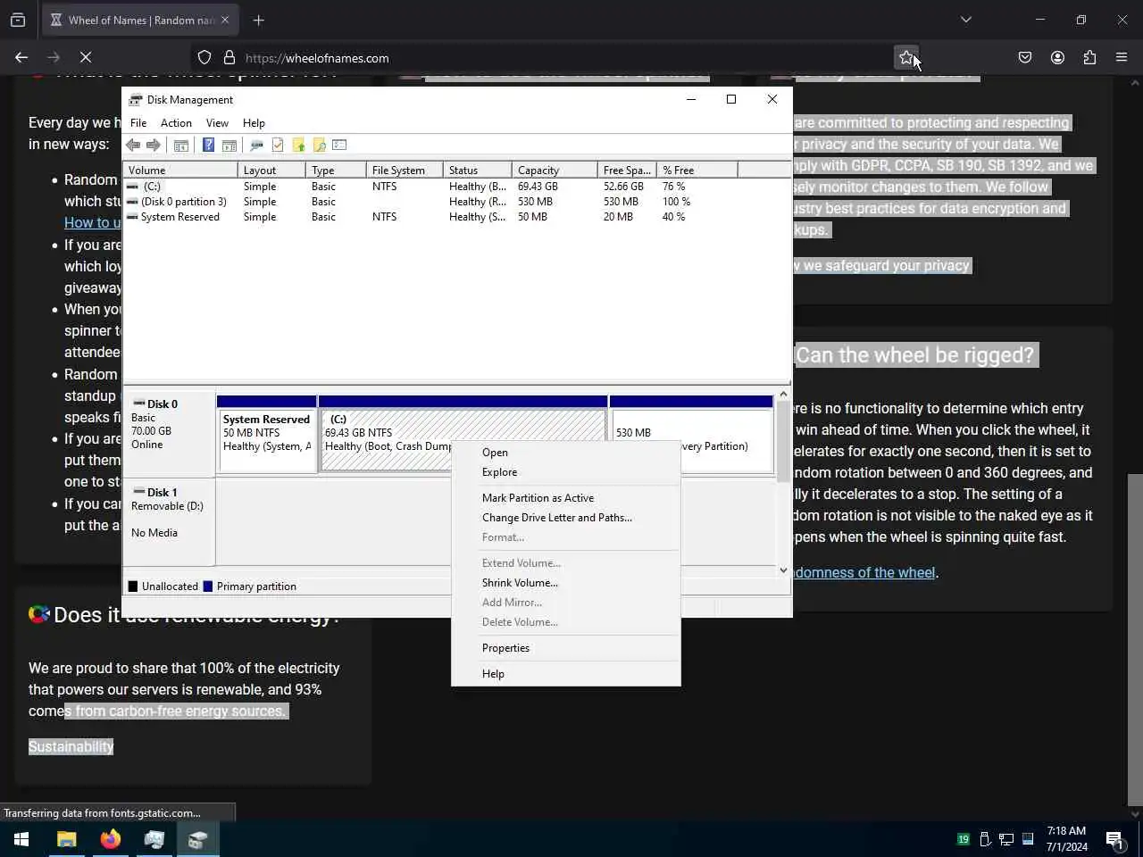Image resolution: width=1143 pixels, height=857 pixels.
Task: Open the safeguard your privacy link
Action: pos(881,266)
